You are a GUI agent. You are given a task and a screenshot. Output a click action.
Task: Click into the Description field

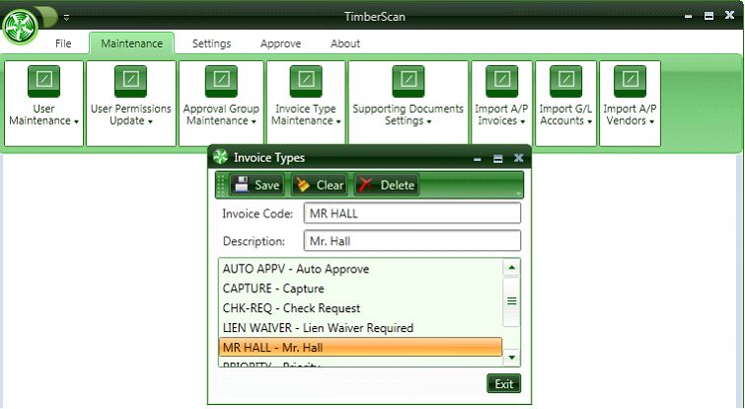tap(411, 241)
